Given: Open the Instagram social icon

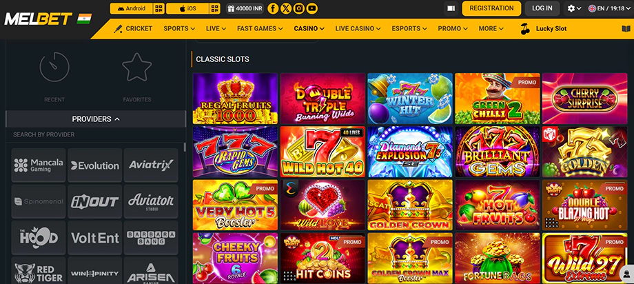Looking at the screenshot, I should pyautogui.click(x=299, y=8).
